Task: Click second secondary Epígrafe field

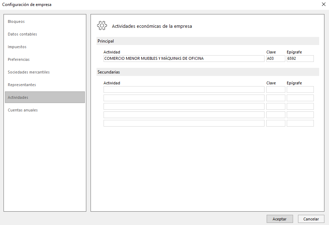Action: 300,98
